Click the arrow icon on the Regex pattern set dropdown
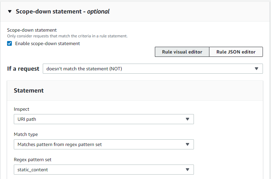 188,170
